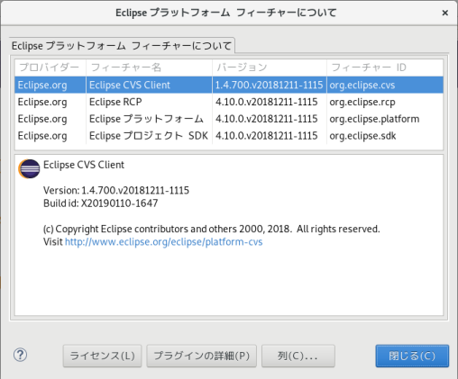This screenshot has width=458, height=379.
Task: Select the Eclipse CVS Client row
Action: 229,85
